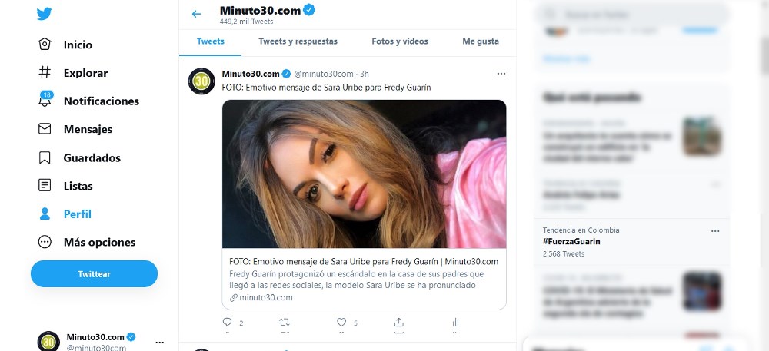Open Listas icon in sidebar
The width and height of the screenshot is (769, 351).
point(45,186)
